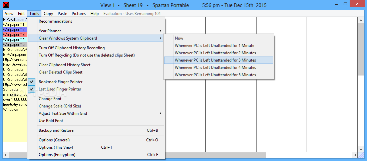367x161 pixels.
Task: Click Evaluation - Uses Remaining 104 label
Action: 132,14
